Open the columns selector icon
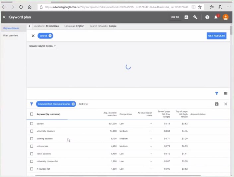The image size is (234, 177). 226,93
